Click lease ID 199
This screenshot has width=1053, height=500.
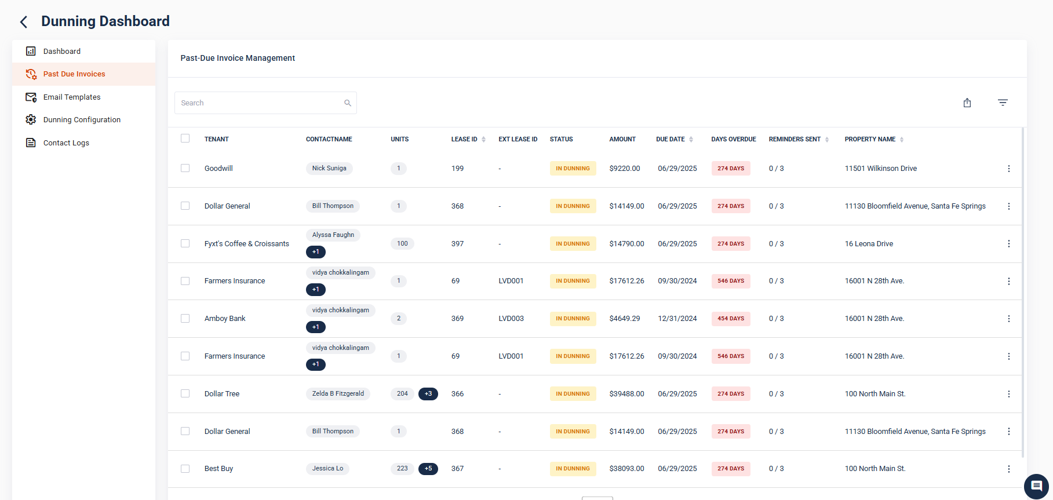[457, 169]
